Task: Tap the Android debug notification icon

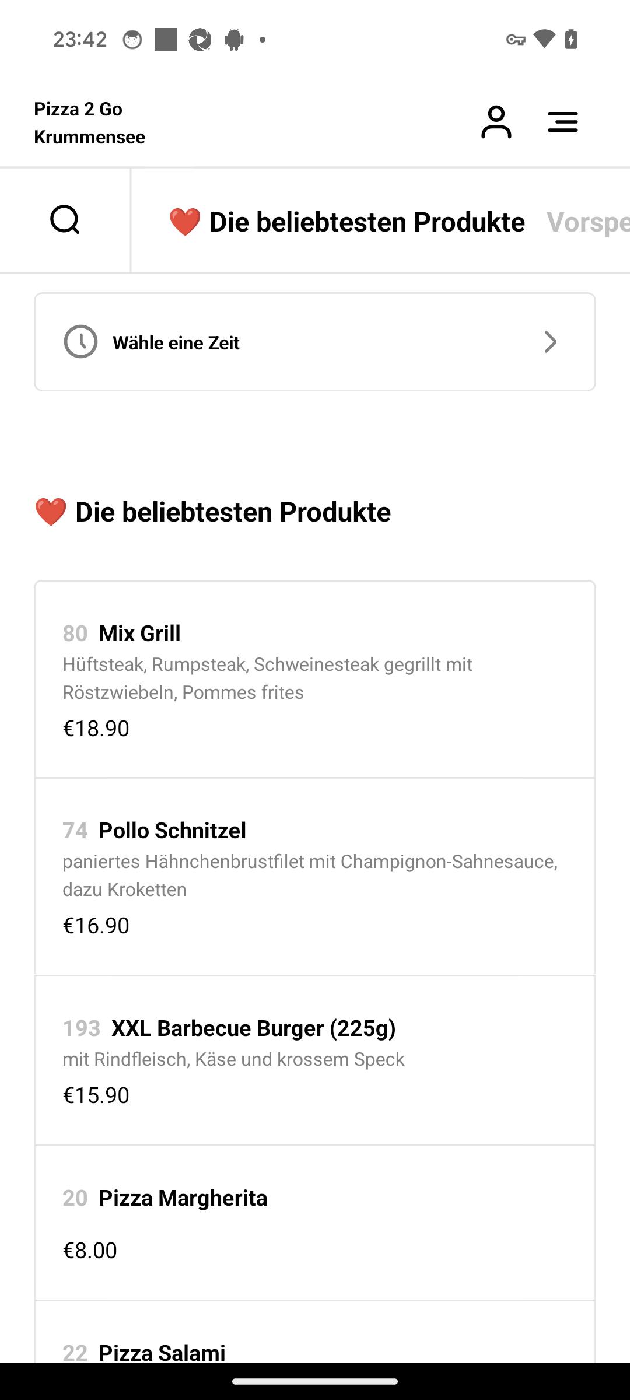Action: (x=234, y=40)
